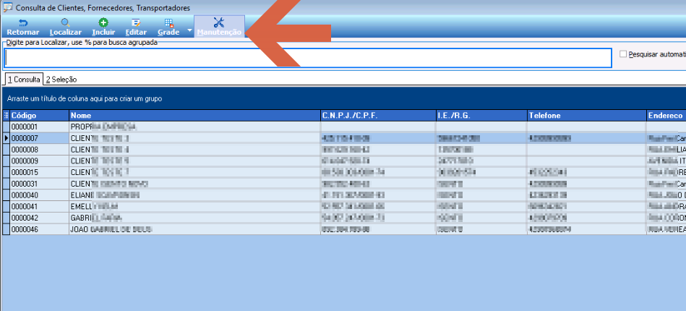Click the Retornar toolbar icon
This screenshot has height=311, width=686.
(22, 22)
